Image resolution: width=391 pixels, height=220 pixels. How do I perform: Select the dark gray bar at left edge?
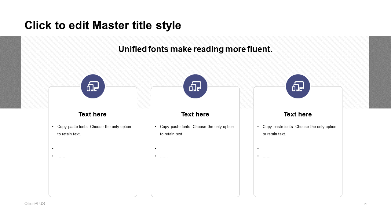(10, 72)
